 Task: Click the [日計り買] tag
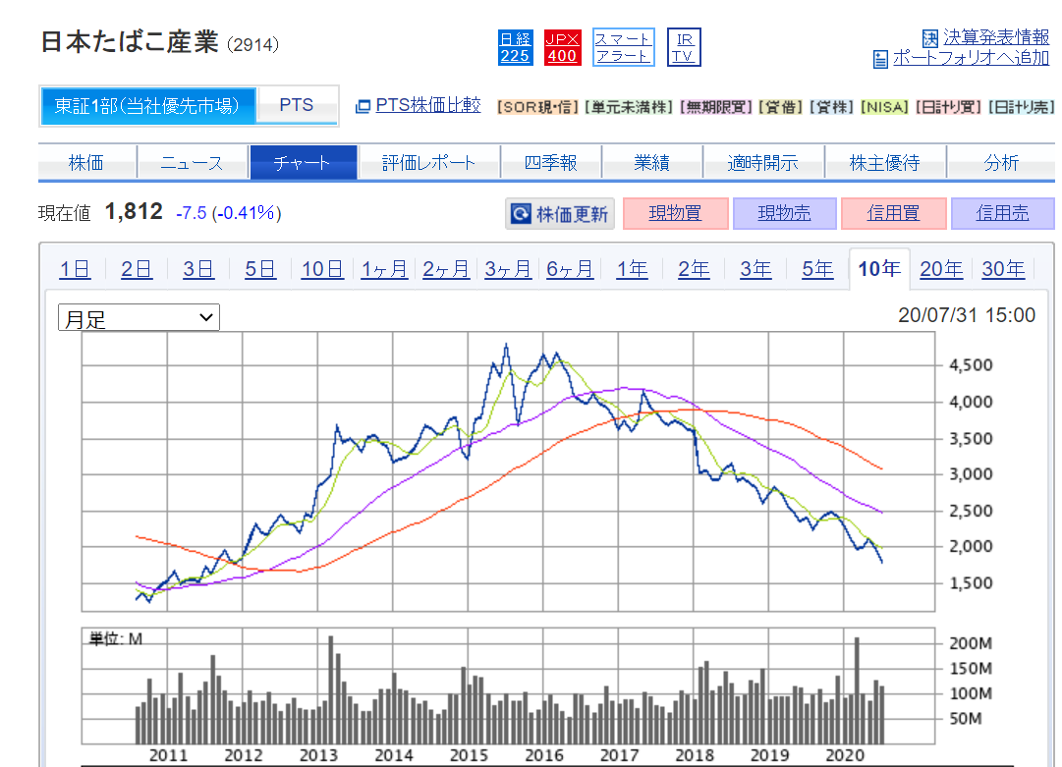pyautogui.click(x=948, y=107)
